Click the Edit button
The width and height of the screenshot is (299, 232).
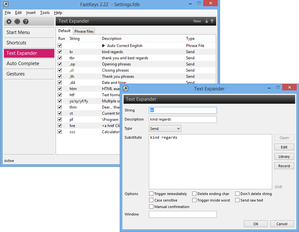click(x=284, y=147)
